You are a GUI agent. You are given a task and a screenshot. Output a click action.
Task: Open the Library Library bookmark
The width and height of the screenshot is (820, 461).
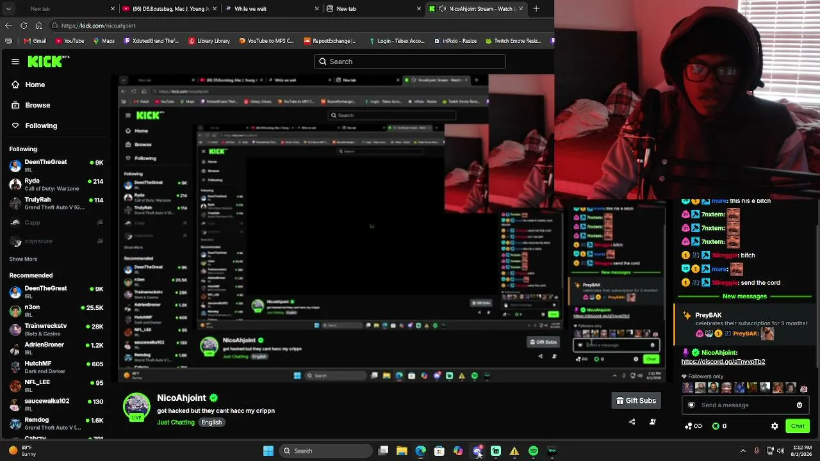tap(209, 41)
